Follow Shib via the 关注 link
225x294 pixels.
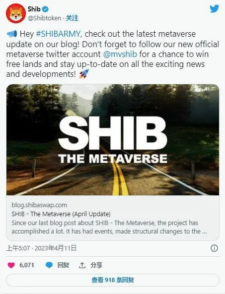pyautogui.click(x=72, y=18)
